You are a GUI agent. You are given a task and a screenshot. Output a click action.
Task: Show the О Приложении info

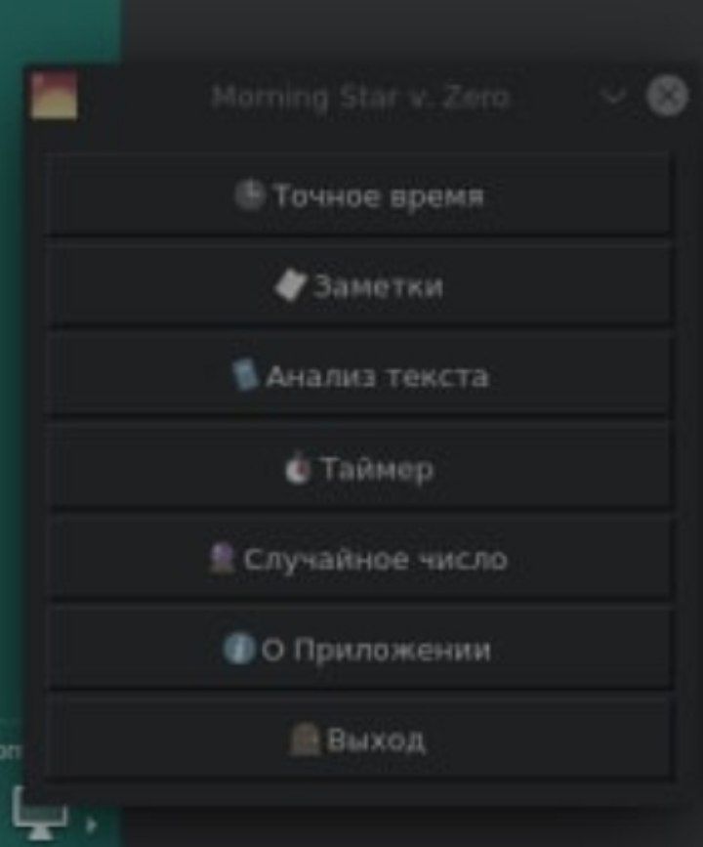click(360, 649)
